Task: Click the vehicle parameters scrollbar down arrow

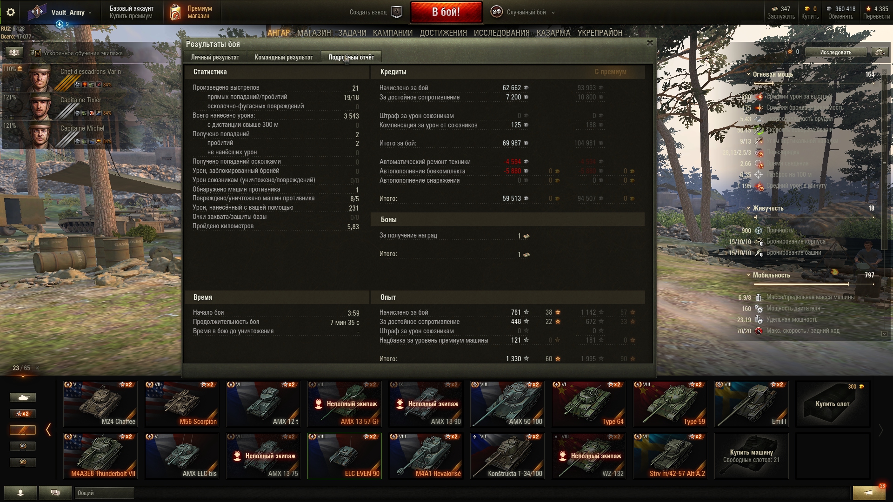Action: (x=884, y=334)
